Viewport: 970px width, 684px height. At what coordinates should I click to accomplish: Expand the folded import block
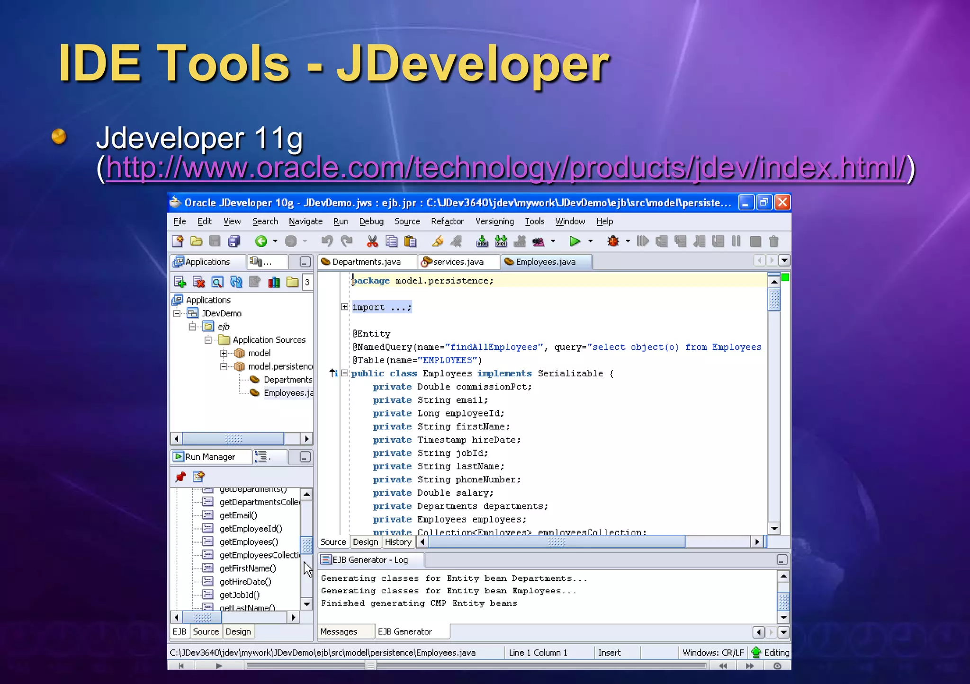345,307
